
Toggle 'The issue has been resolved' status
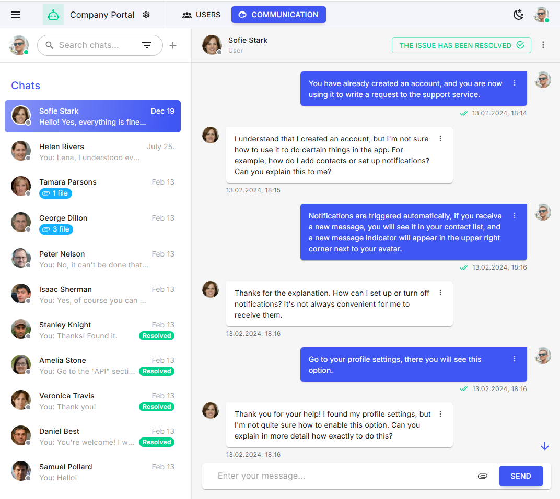coord(461,45)
